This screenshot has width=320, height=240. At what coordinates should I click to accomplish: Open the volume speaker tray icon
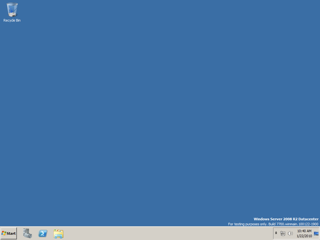(290, 233)
